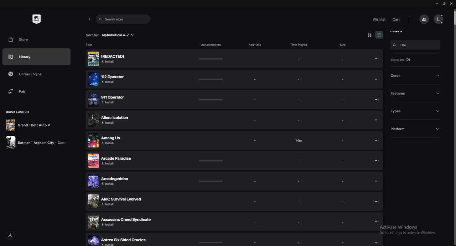
Task: Install Arcade Paradise
Action: click(x=107, y=164)
